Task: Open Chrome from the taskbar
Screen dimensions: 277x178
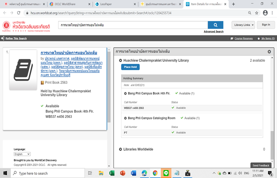Action: (155, 173)
